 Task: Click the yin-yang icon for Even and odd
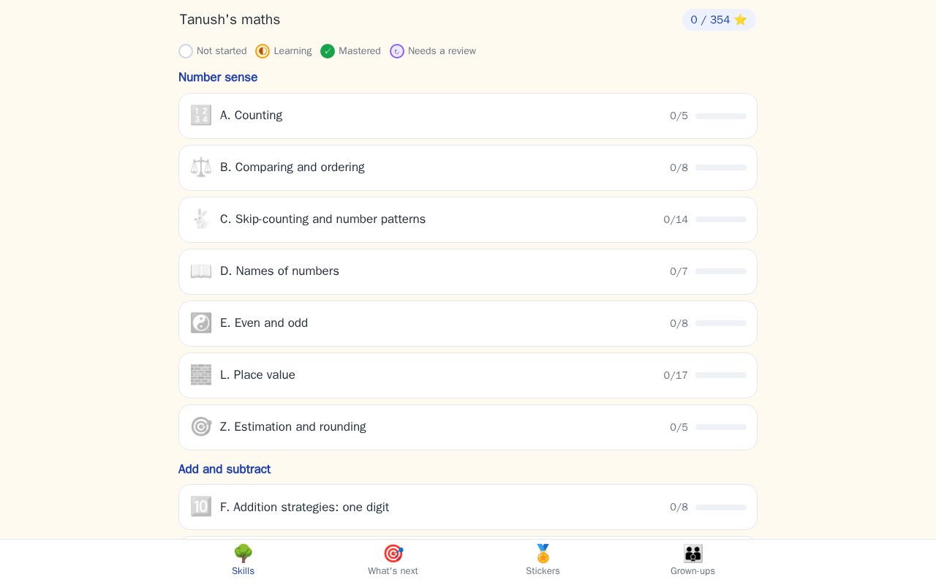(x=201, y=323)
